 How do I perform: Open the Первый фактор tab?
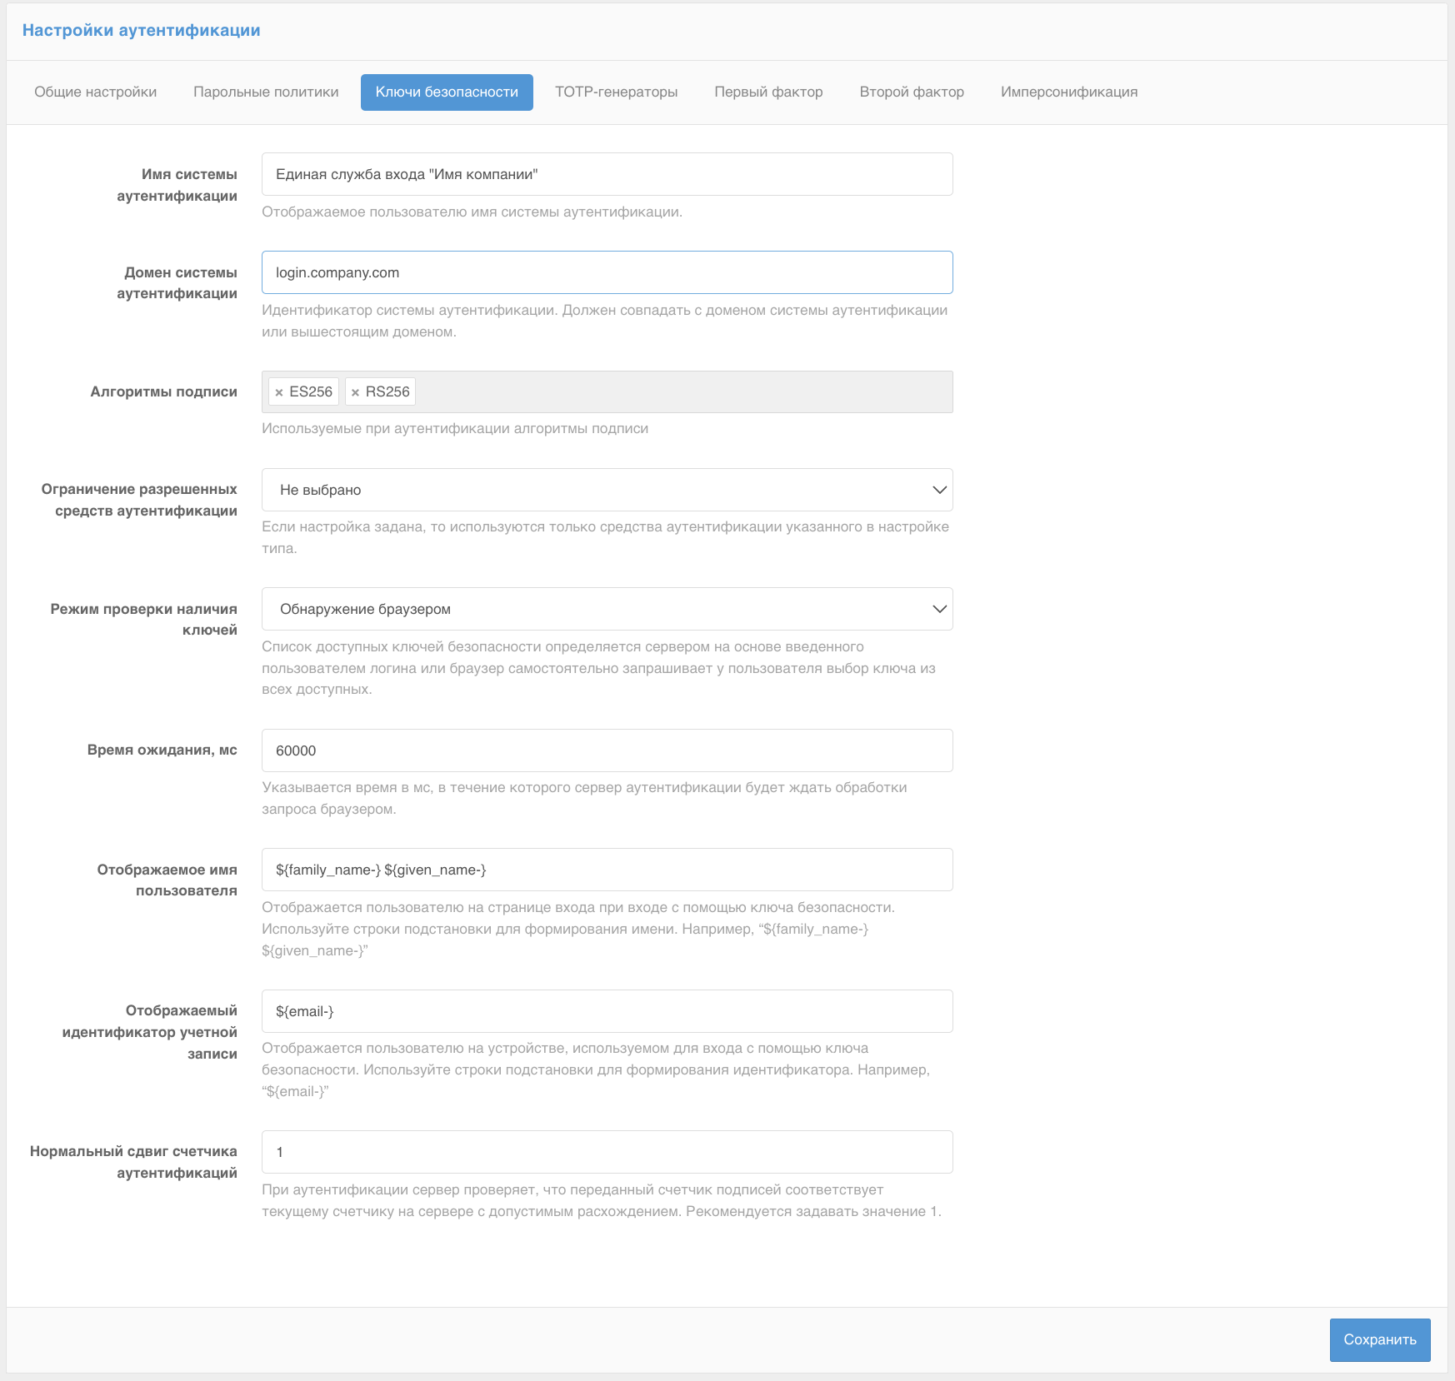768,92
